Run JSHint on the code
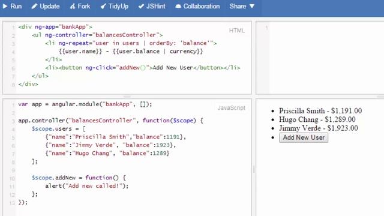 pos(152,6)
